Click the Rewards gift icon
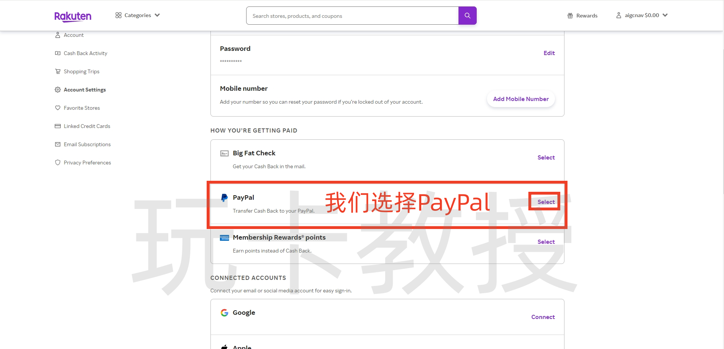Screen dimensions: 724x349 [570, 16]
